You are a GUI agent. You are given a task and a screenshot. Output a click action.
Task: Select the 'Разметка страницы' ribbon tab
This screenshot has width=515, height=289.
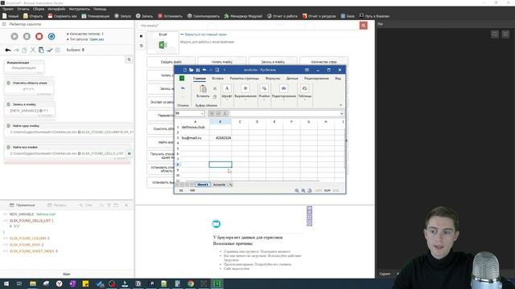(x=245, y=79)
